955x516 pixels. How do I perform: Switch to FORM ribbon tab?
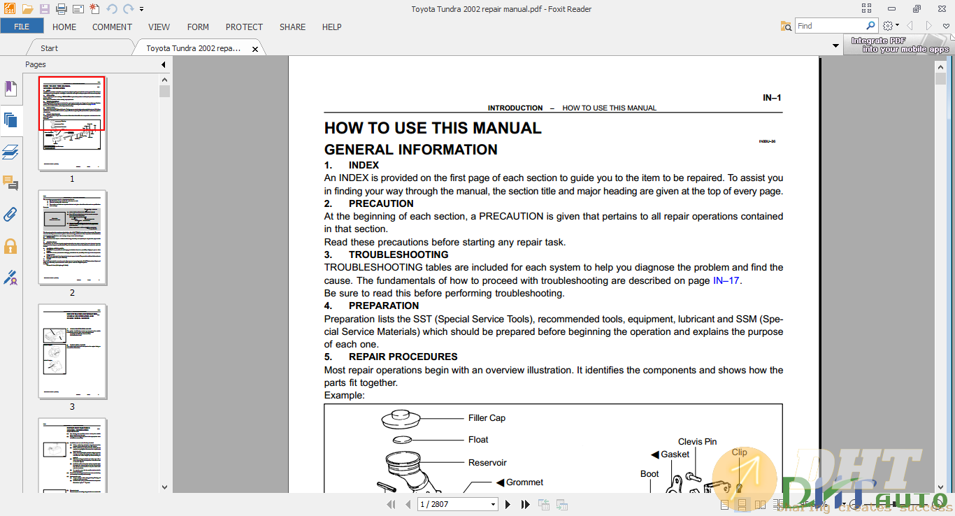[x=198, y=27]
